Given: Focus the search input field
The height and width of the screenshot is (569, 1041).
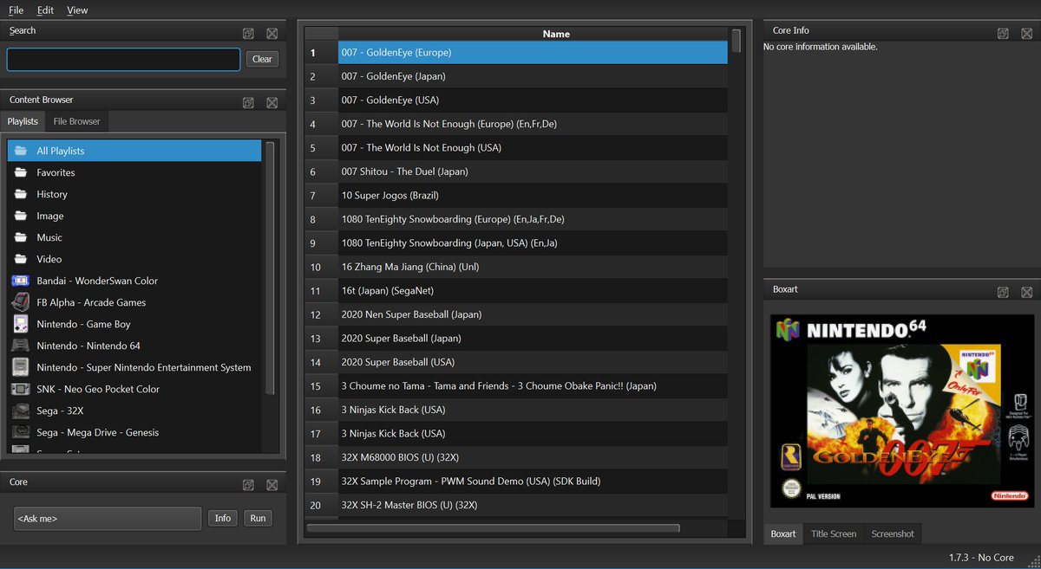Looking at the screenshot, I should coord(123,59).
